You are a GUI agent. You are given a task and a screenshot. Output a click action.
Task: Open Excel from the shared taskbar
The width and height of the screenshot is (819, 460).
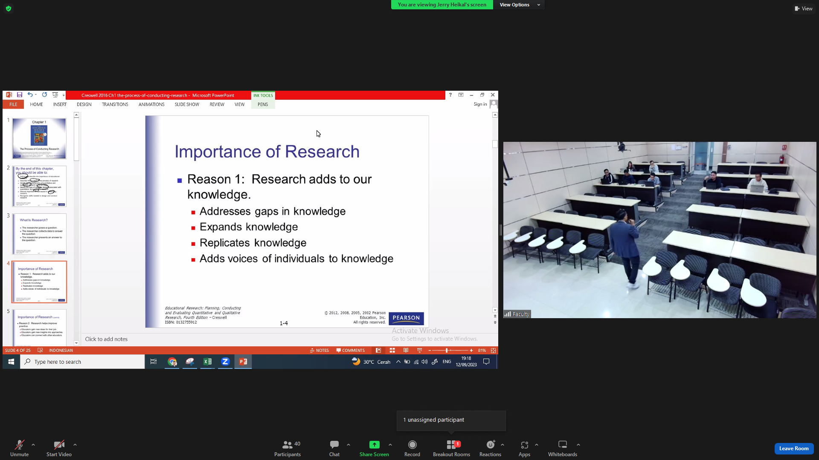(207, 362)
